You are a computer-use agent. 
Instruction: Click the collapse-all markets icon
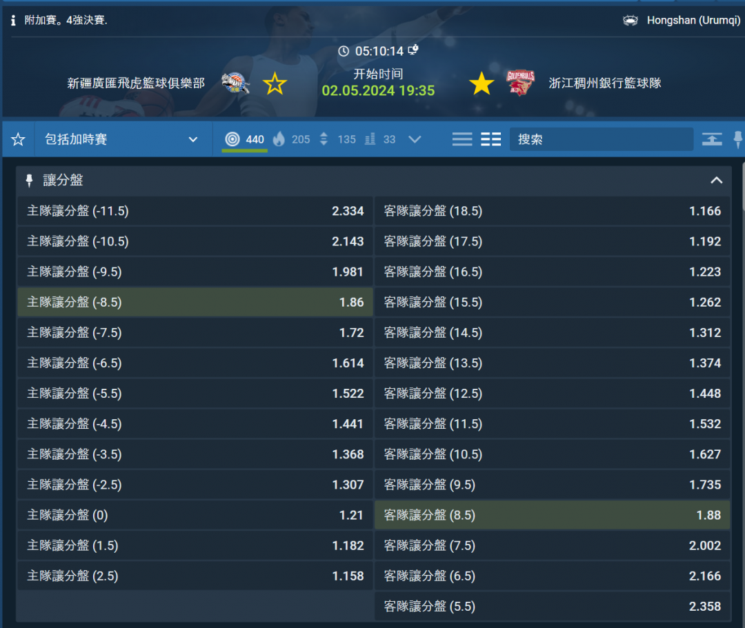pos(712,139)
